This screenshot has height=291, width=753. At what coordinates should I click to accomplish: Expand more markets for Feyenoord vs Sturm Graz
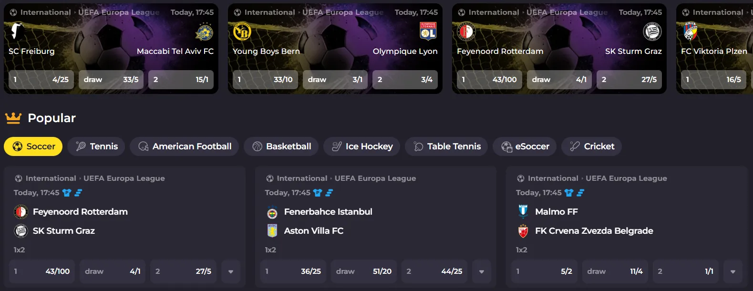231,271
